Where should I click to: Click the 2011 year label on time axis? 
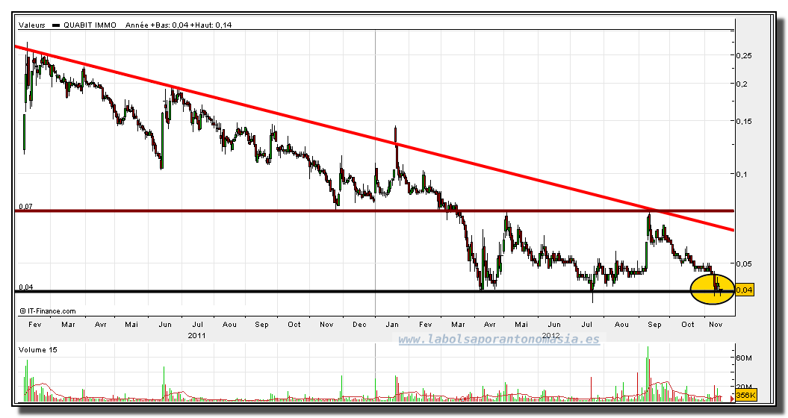(196, 335)
